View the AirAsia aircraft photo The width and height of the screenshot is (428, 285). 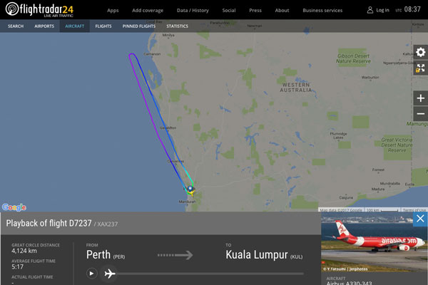pos(374,242)
